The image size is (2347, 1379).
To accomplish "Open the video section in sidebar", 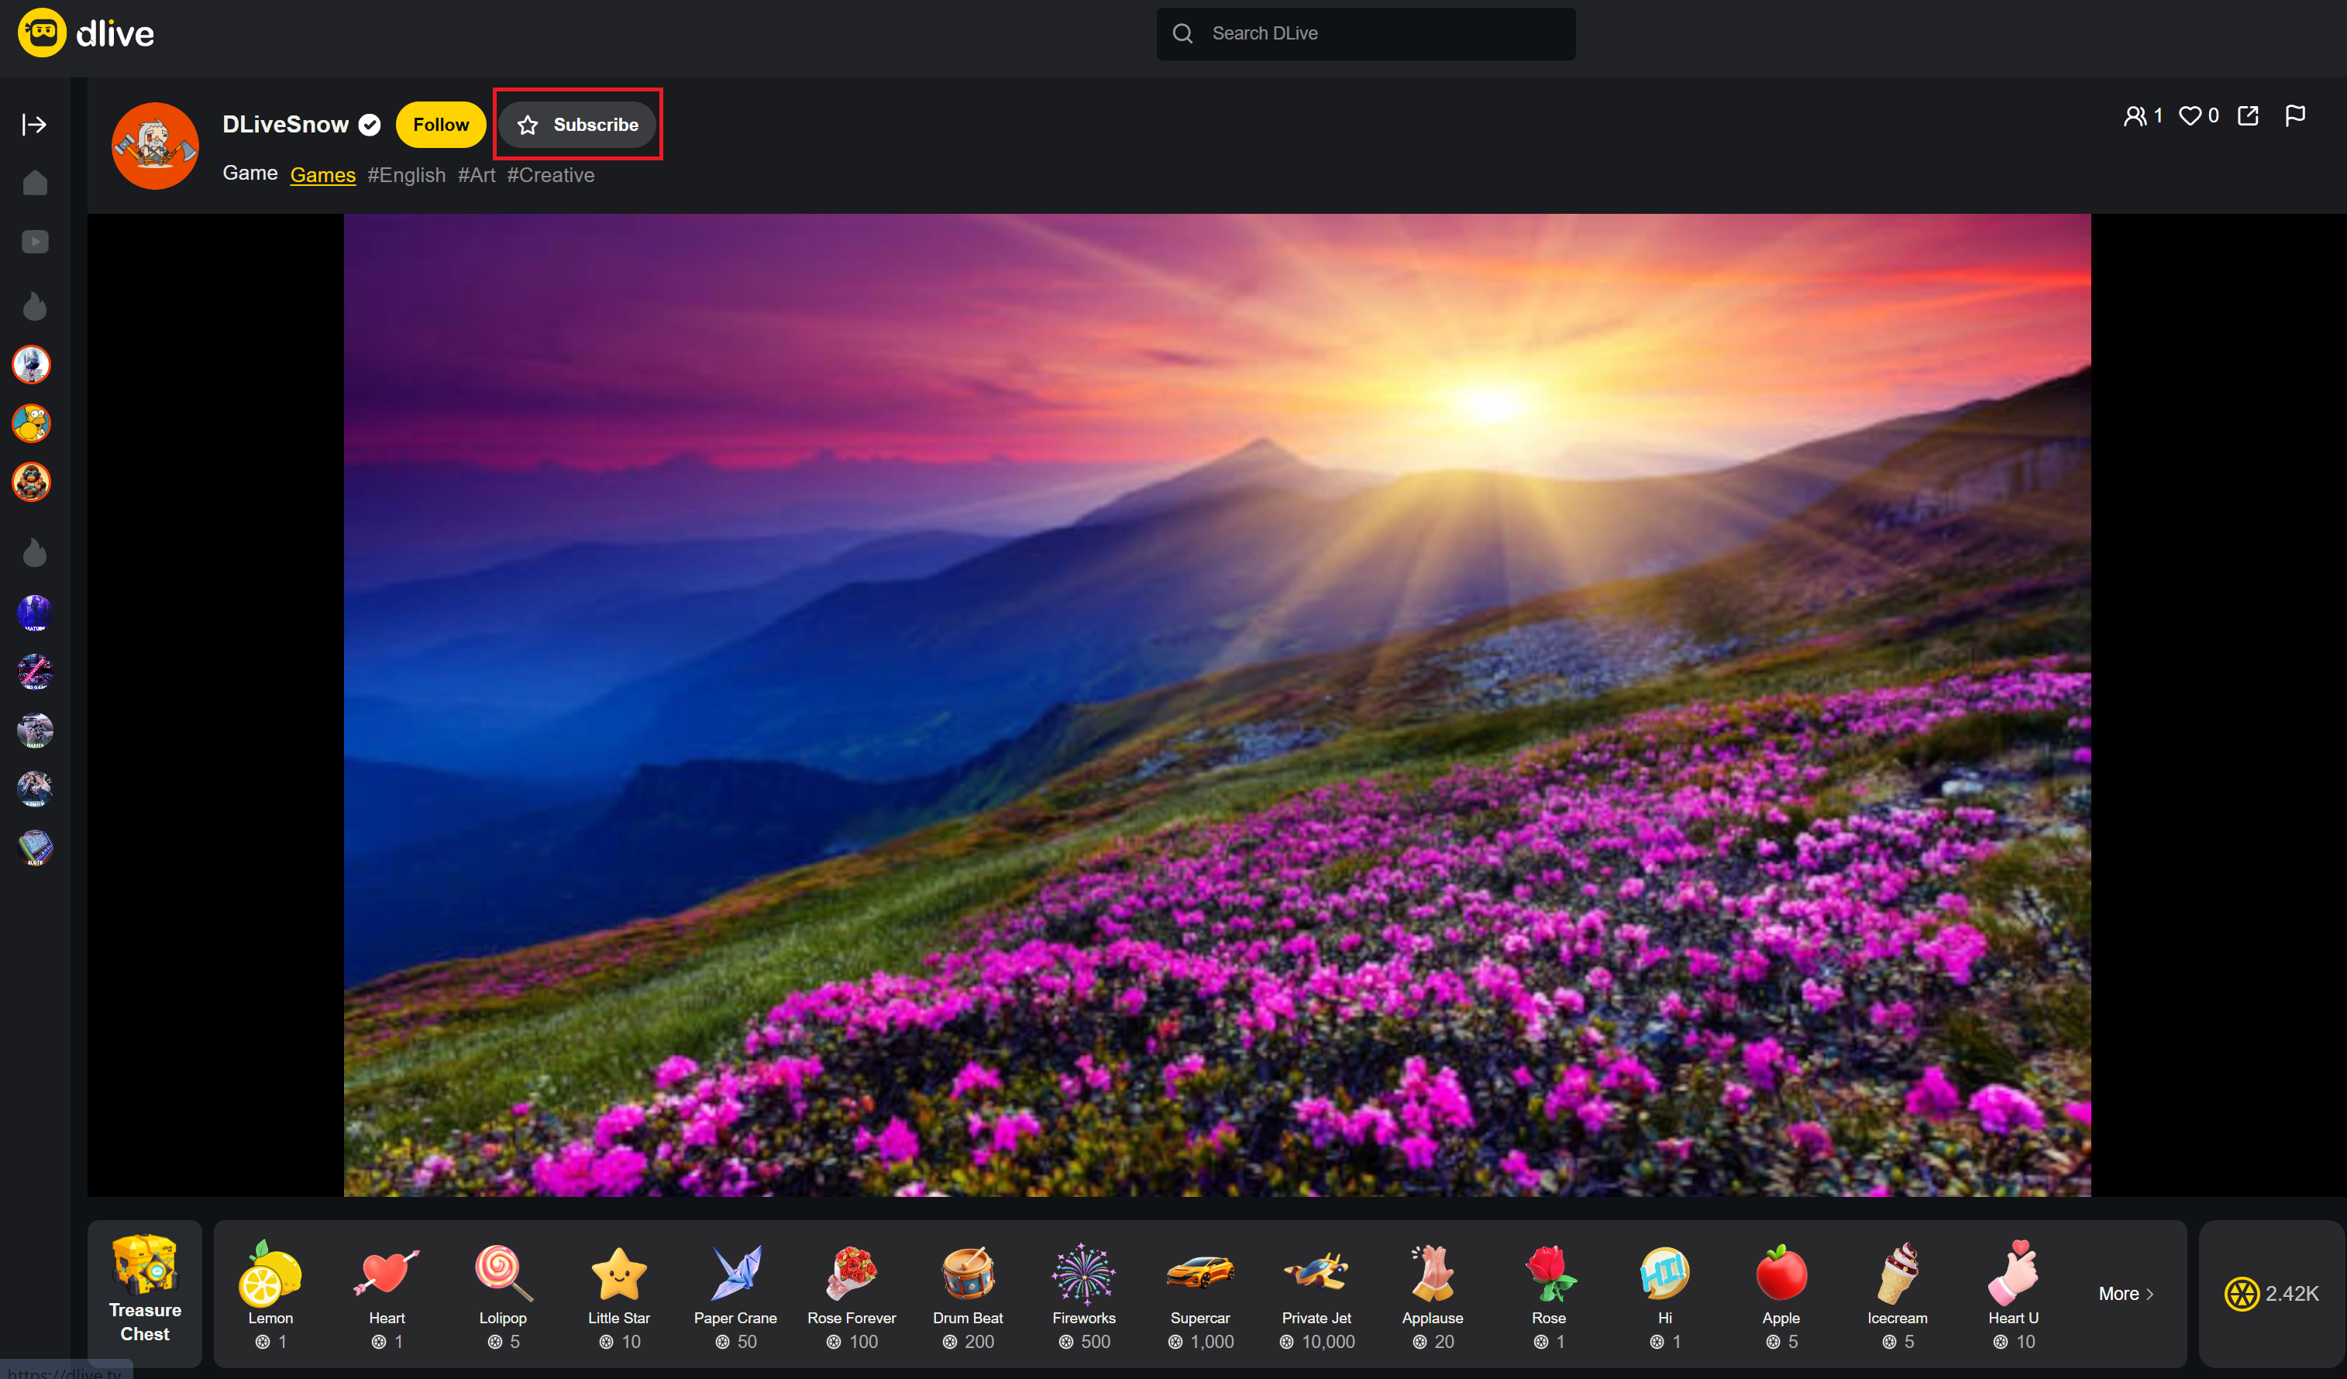I will (34, 242).
